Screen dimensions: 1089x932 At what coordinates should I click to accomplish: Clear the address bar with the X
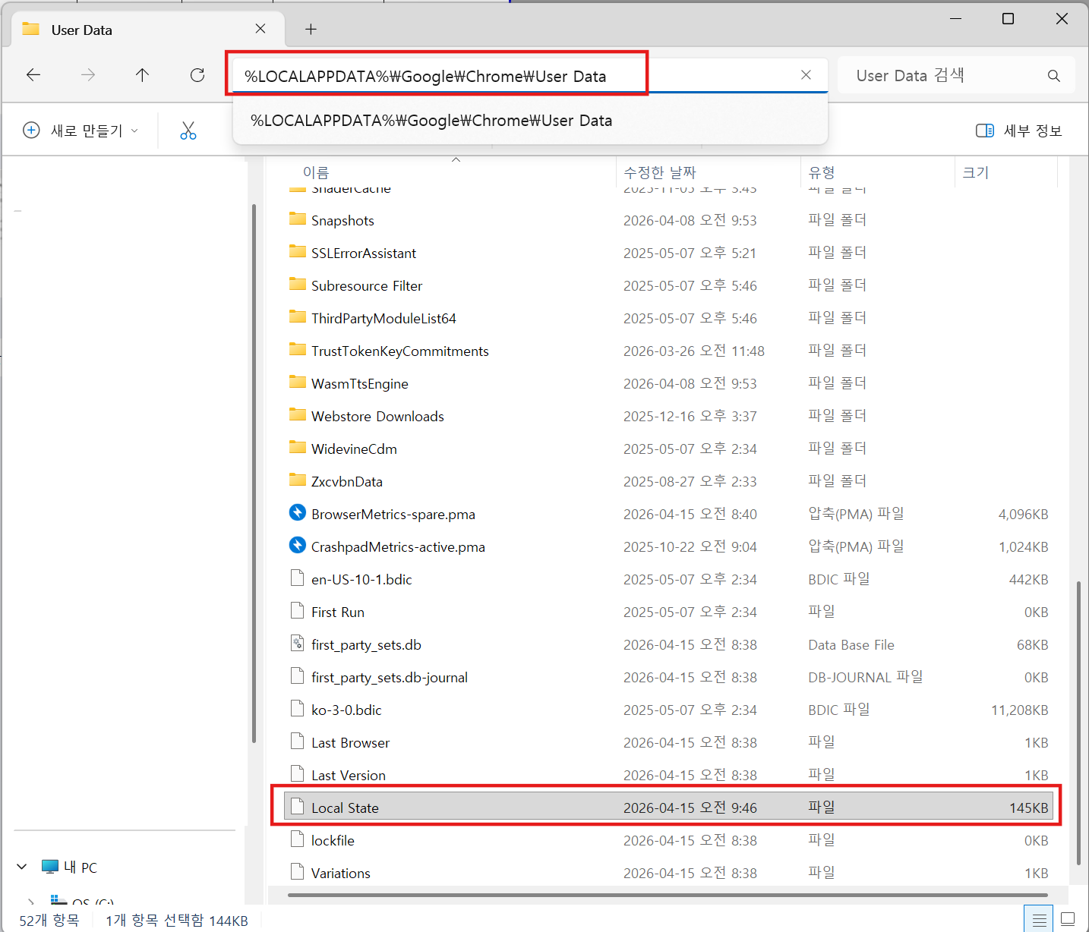pos(806,75)
